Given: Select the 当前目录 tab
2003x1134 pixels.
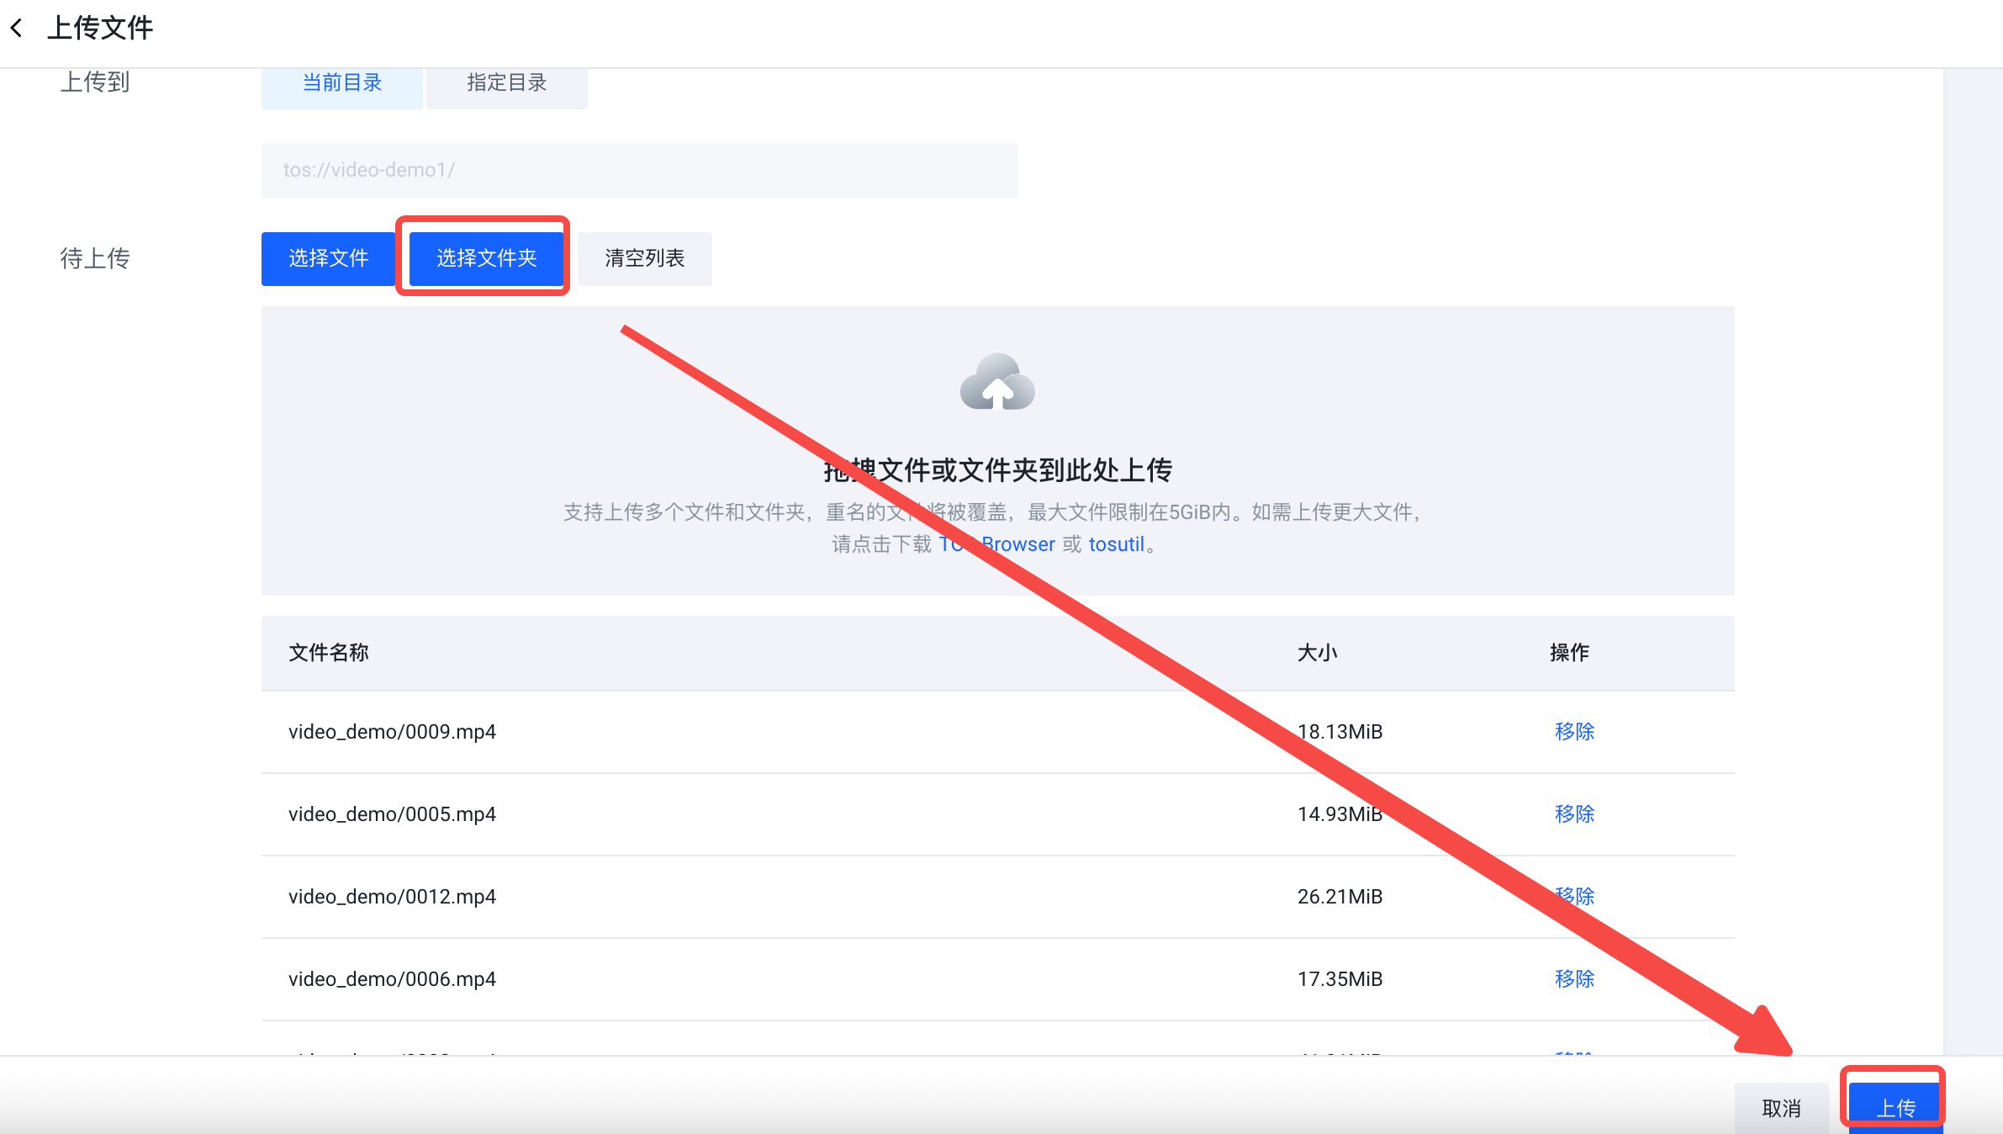Looking at the screenshot, I should click(342, 82).
